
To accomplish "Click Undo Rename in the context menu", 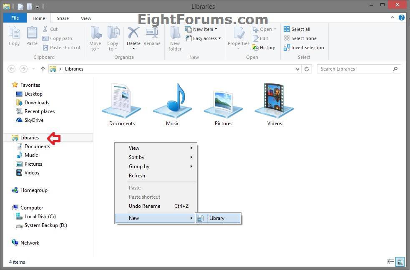I will 145,206.
